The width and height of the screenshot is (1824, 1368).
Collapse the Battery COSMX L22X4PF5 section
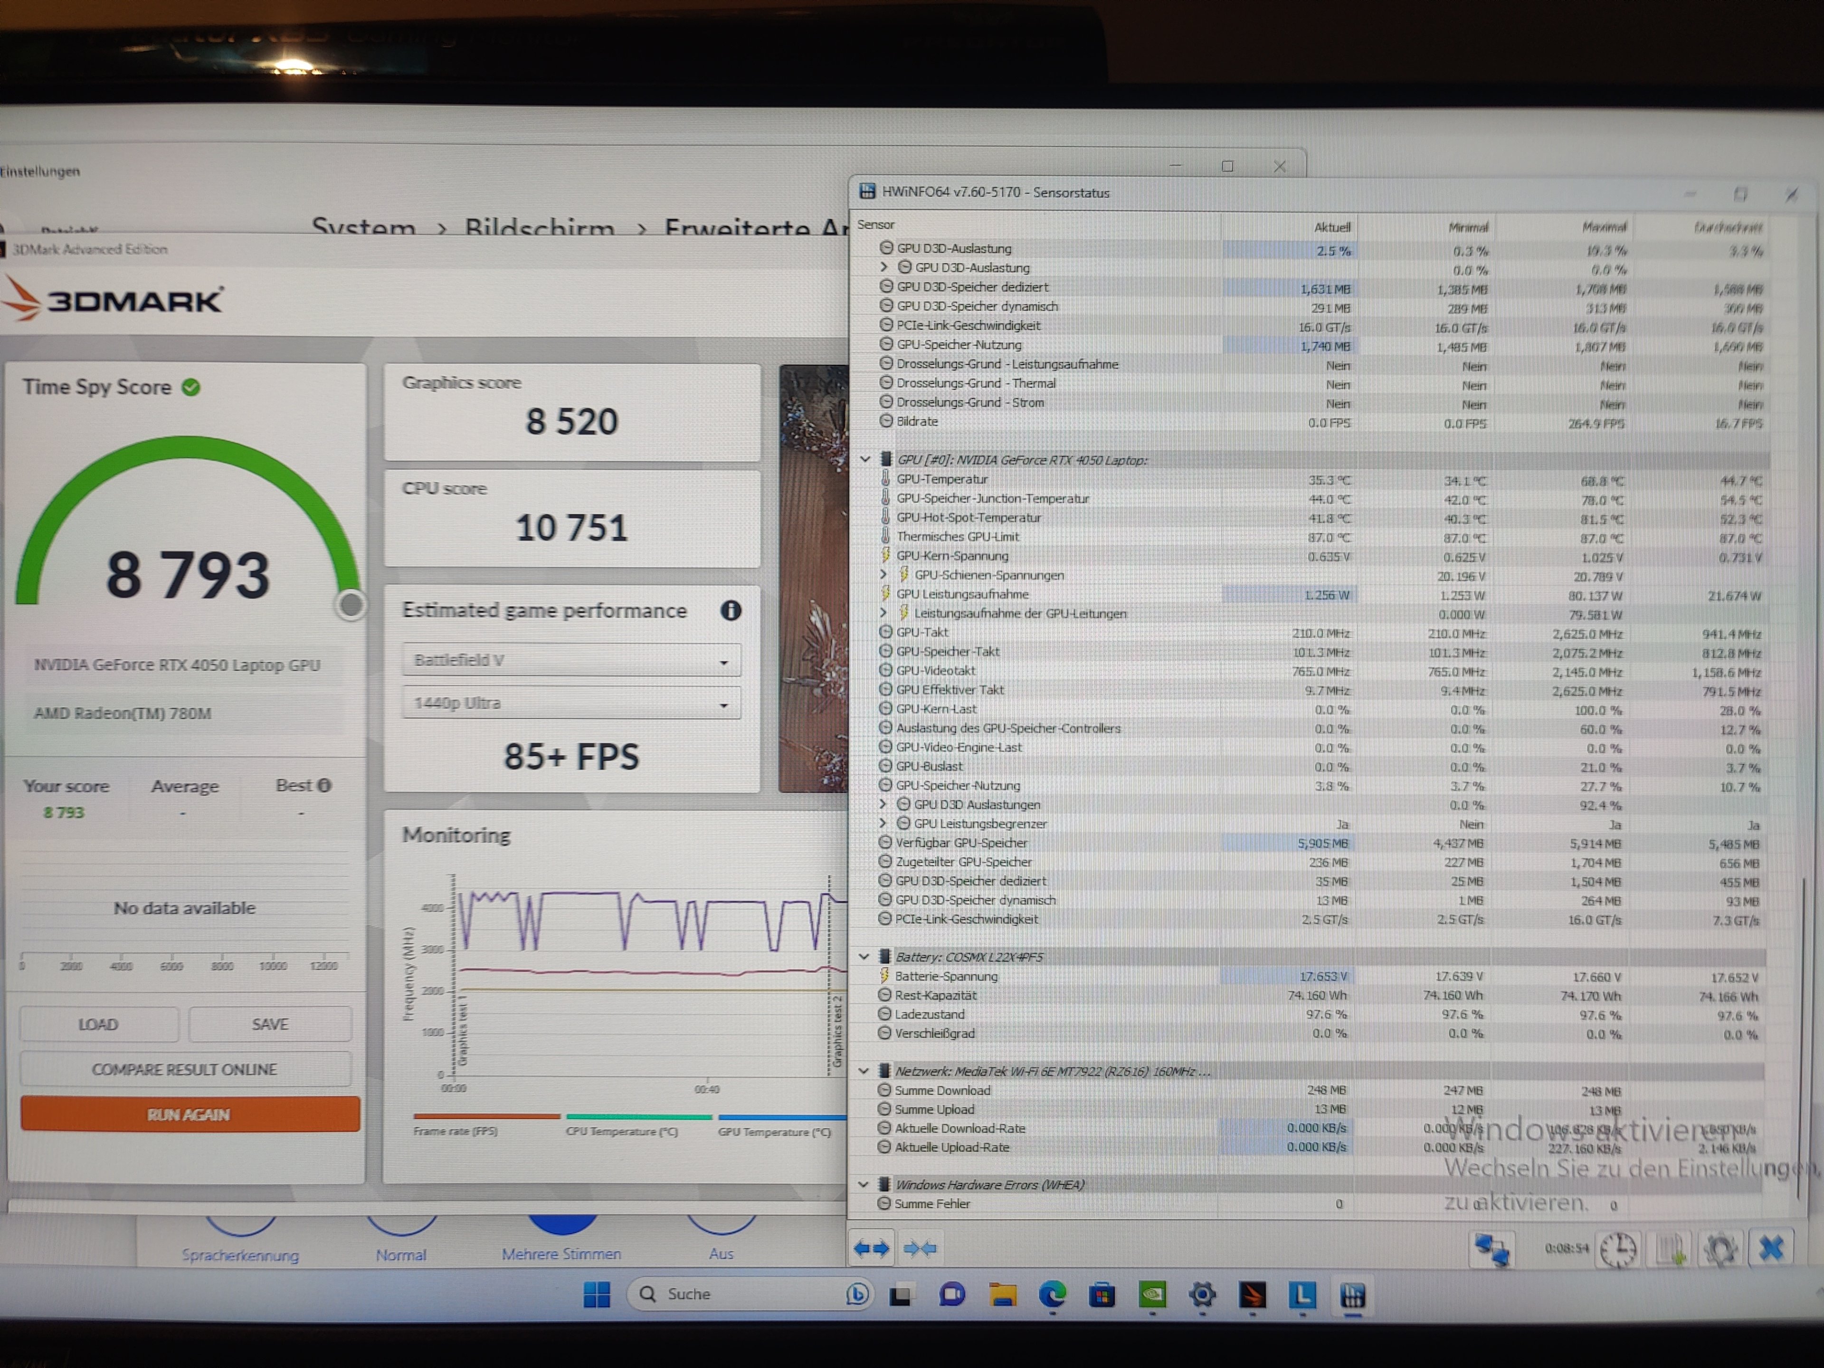click(x=864, y=957)
